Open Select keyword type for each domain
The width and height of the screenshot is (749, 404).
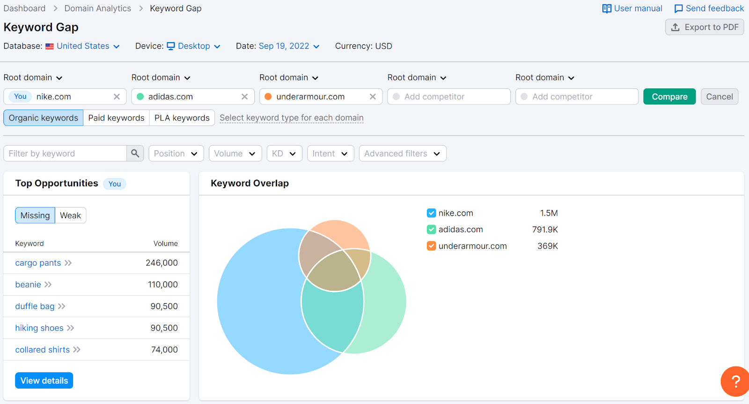pos(292,118)
